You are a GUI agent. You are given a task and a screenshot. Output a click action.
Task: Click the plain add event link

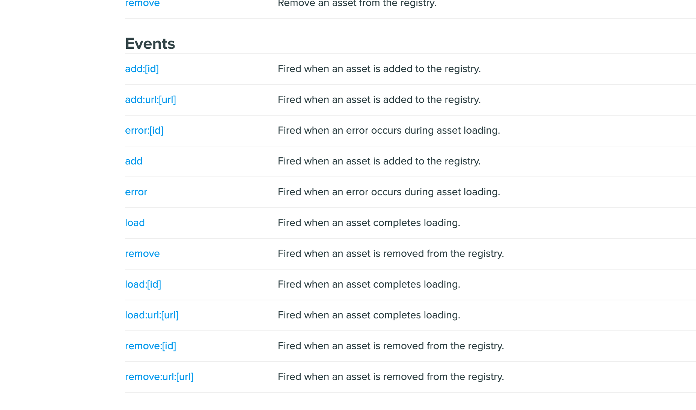134,161
